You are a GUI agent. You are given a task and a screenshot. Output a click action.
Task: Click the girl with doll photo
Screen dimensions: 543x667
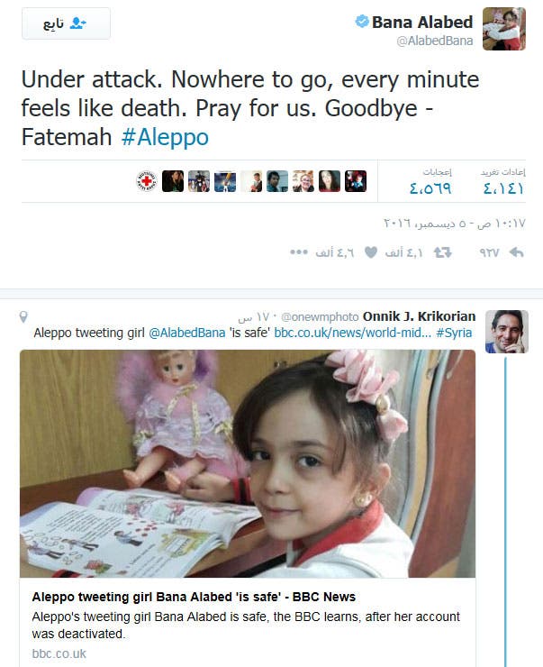point(248,463)
